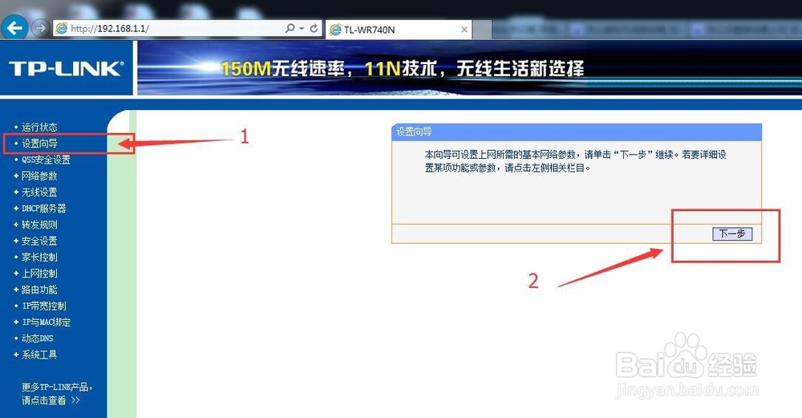Open 运行状态 in the sidebar
This screenshot has height=418, width=802.
click(39, 127)
